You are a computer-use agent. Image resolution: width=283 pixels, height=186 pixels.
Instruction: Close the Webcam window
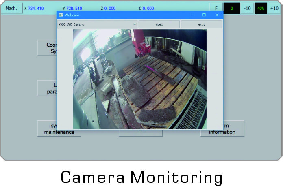click(217, 15)
